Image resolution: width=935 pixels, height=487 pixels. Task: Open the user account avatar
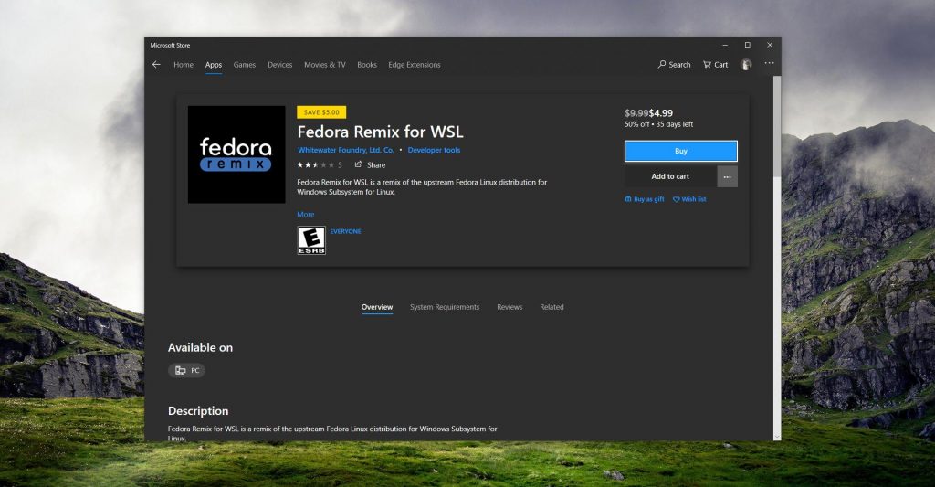click(746, 65)
